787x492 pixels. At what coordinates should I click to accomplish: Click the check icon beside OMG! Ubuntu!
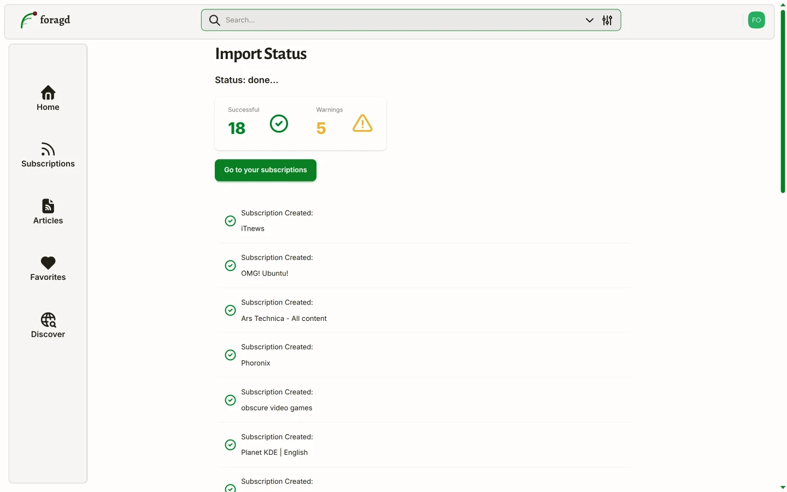[231, 266]
